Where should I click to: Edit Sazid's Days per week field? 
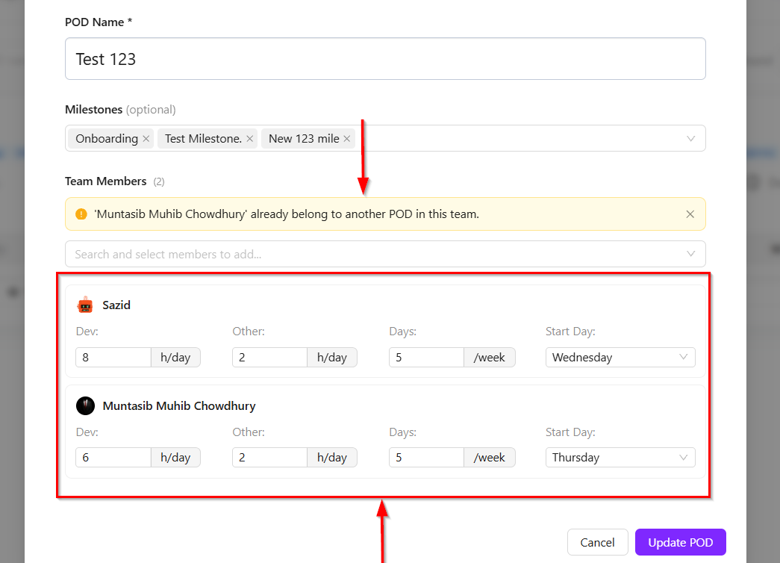point(426,358)
